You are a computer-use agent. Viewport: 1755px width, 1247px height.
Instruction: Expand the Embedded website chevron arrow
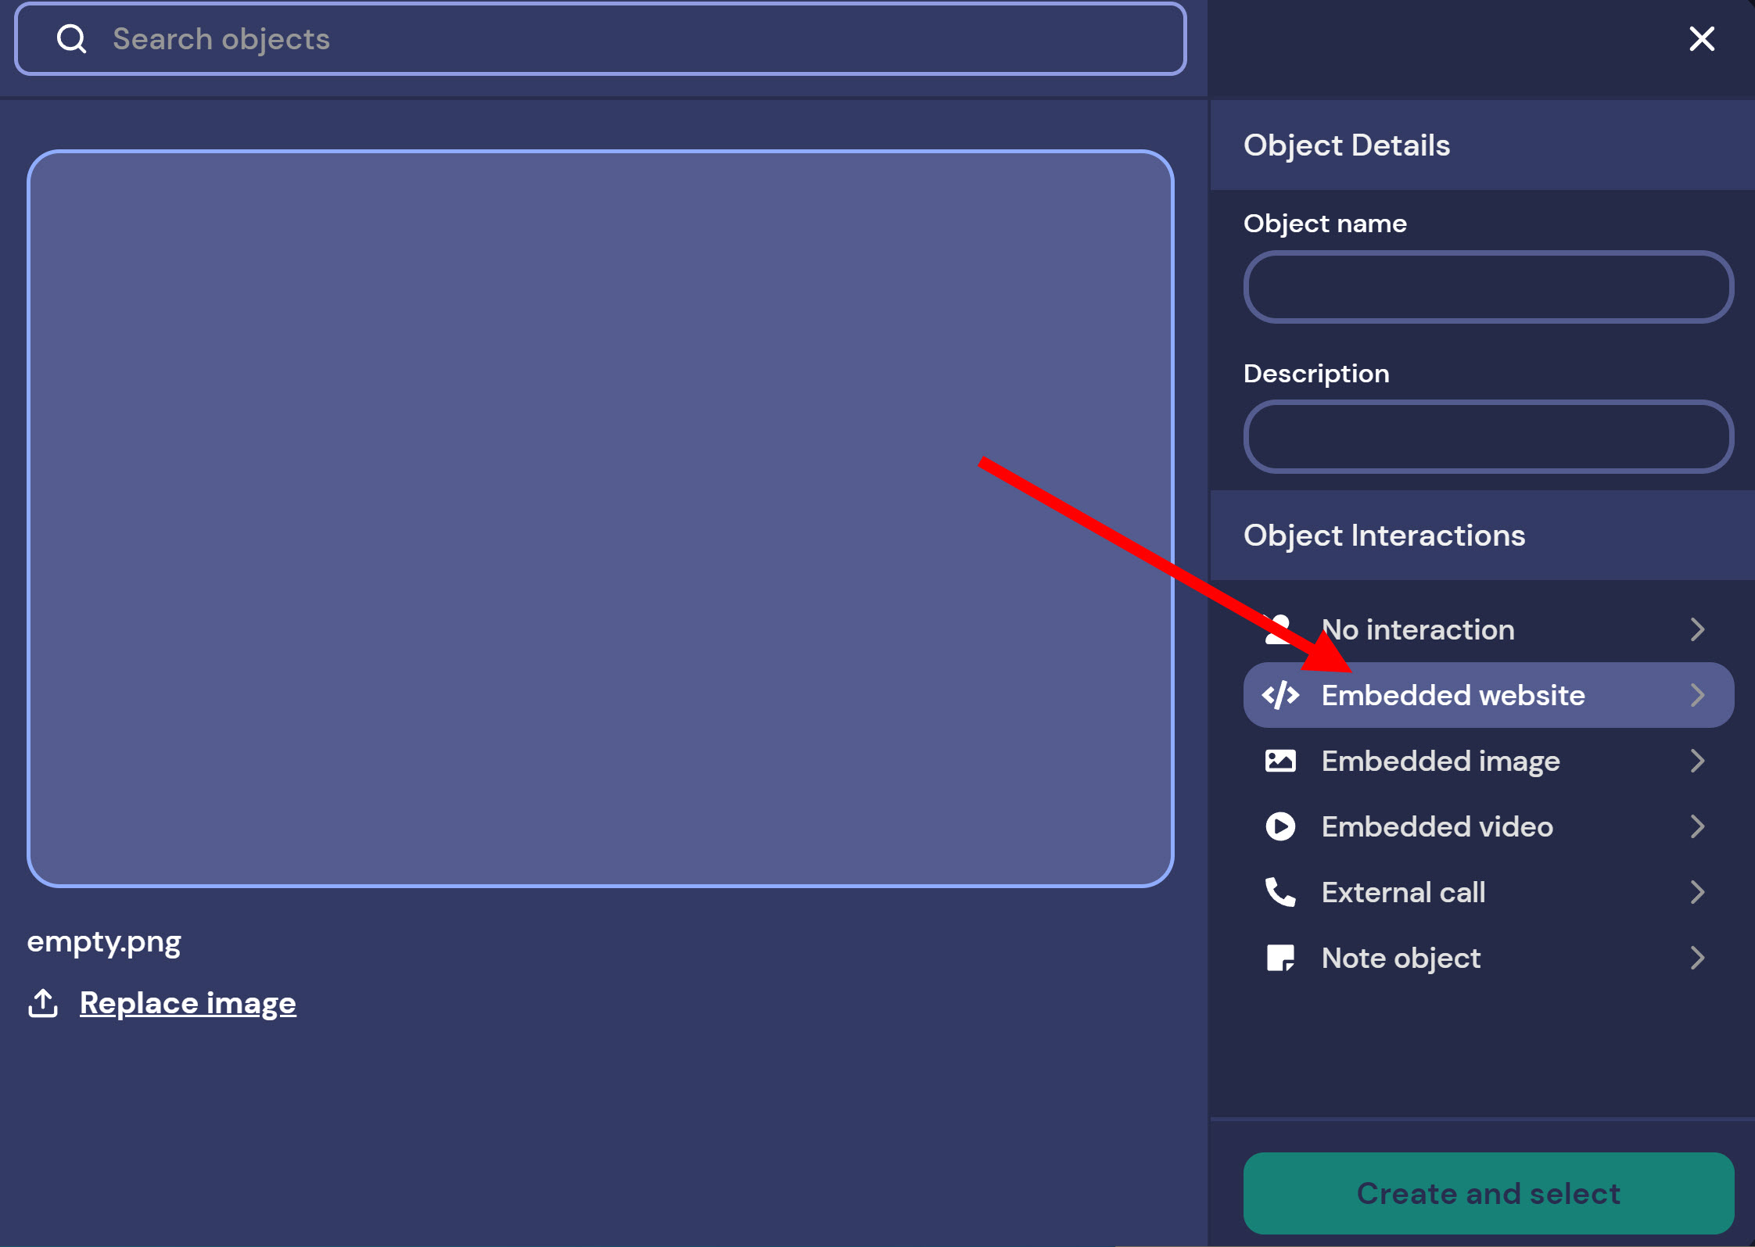point(1697,695)
